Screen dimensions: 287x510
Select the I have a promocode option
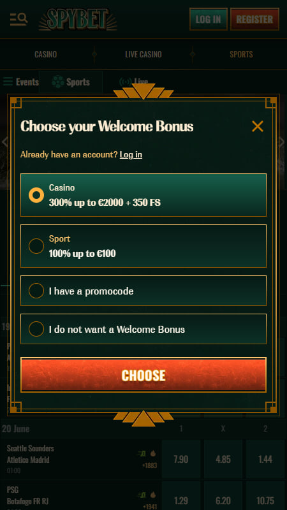[x=143, y=291]
